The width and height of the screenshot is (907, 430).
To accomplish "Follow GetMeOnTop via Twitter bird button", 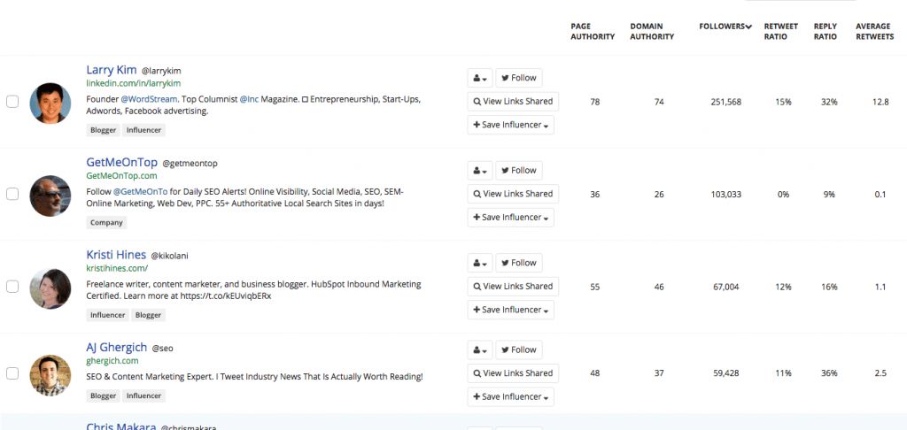I will tap(518, 171).
